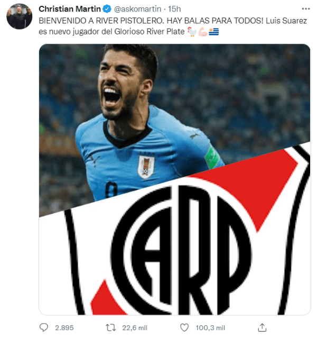Click the flexed biceps emoji

click(203, 32)
